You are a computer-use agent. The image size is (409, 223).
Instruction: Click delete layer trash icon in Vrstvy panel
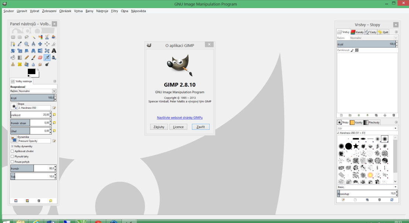coord(393,115)
